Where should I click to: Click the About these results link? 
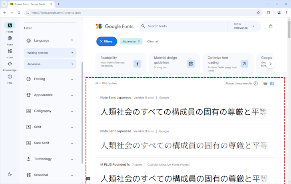click(239, 83)
